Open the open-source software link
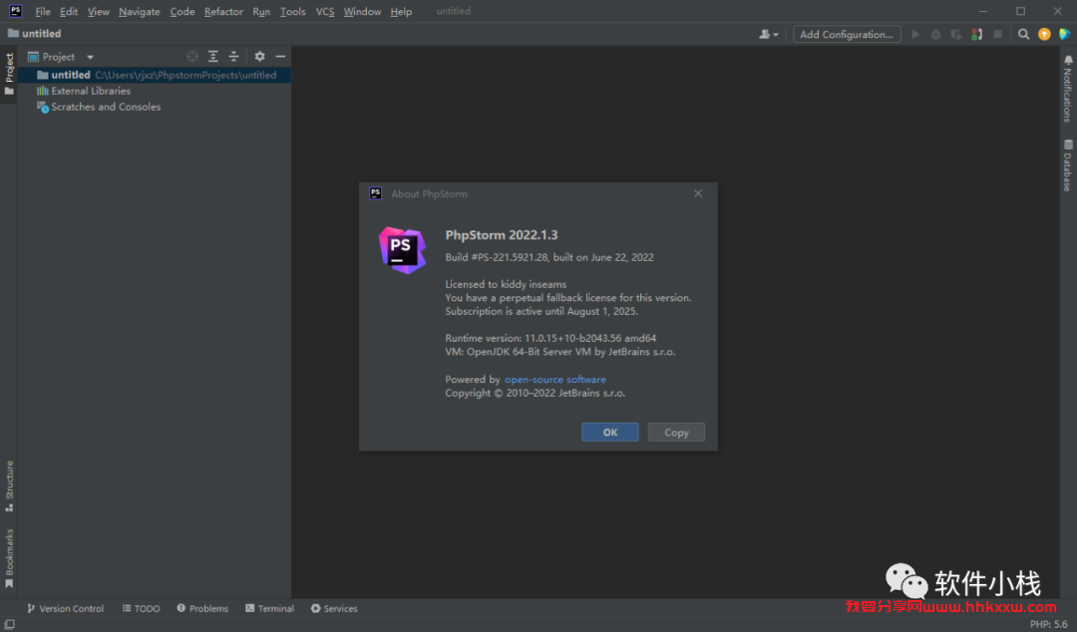 click(555, 379)
